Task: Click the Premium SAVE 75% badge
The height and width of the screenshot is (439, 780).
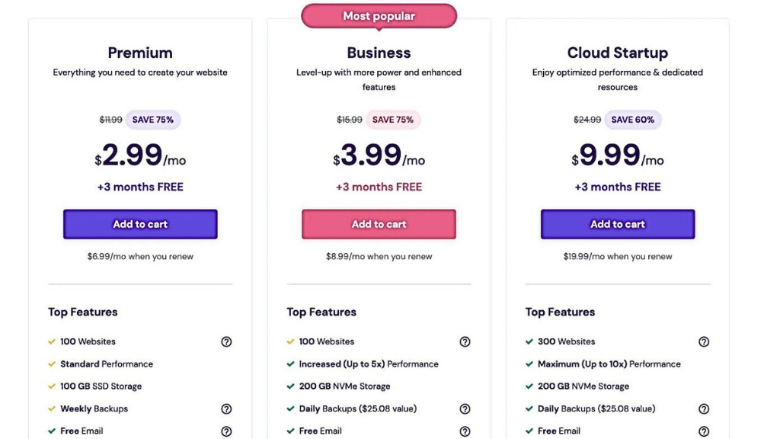Action: 153,120
